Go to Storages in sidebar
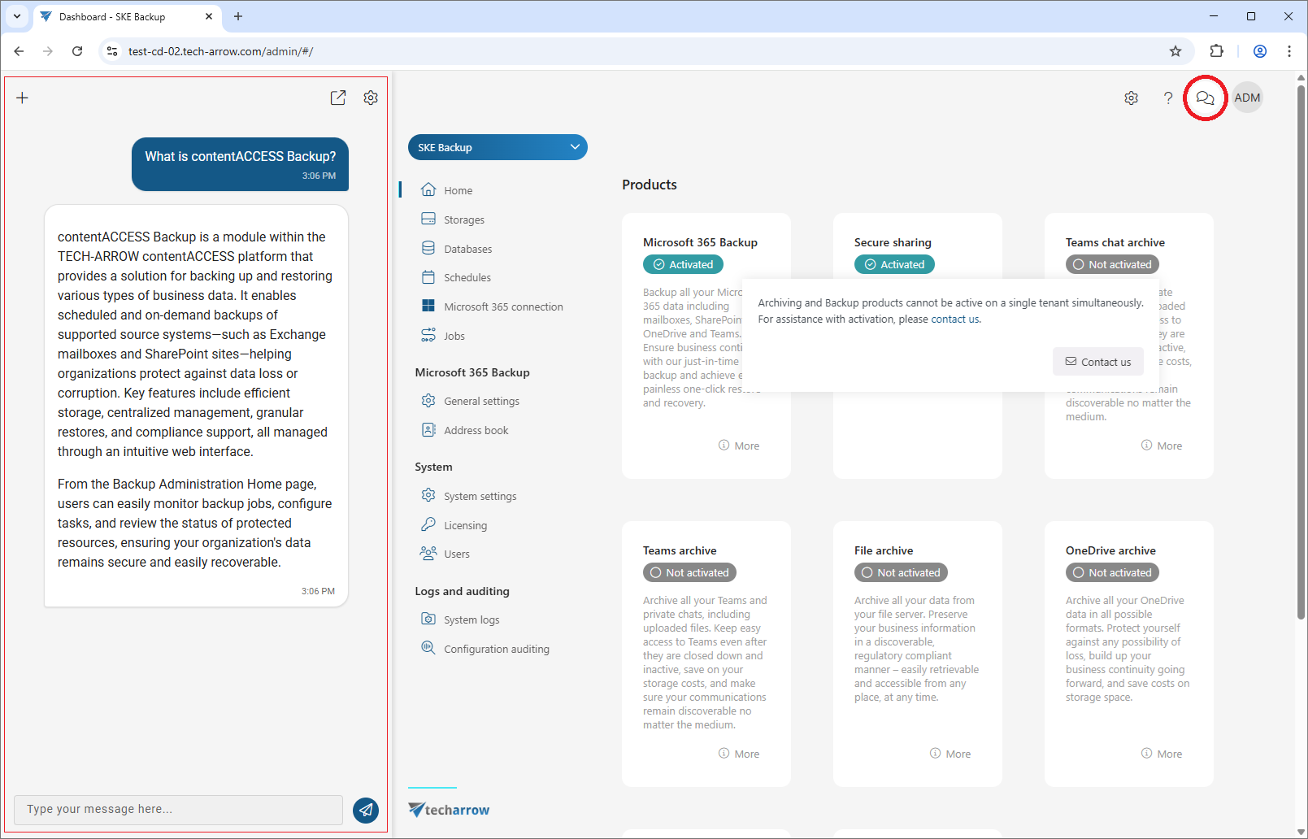 (463, 220)
